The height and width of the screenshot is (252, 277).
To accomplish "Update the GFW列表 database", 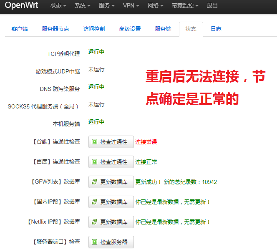I will (x=111, y=182).
